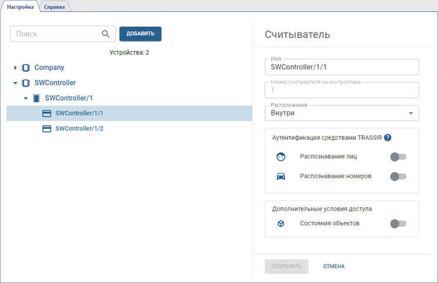
Task: Click into the Имя text field
Action: click(x=342, y=67)
